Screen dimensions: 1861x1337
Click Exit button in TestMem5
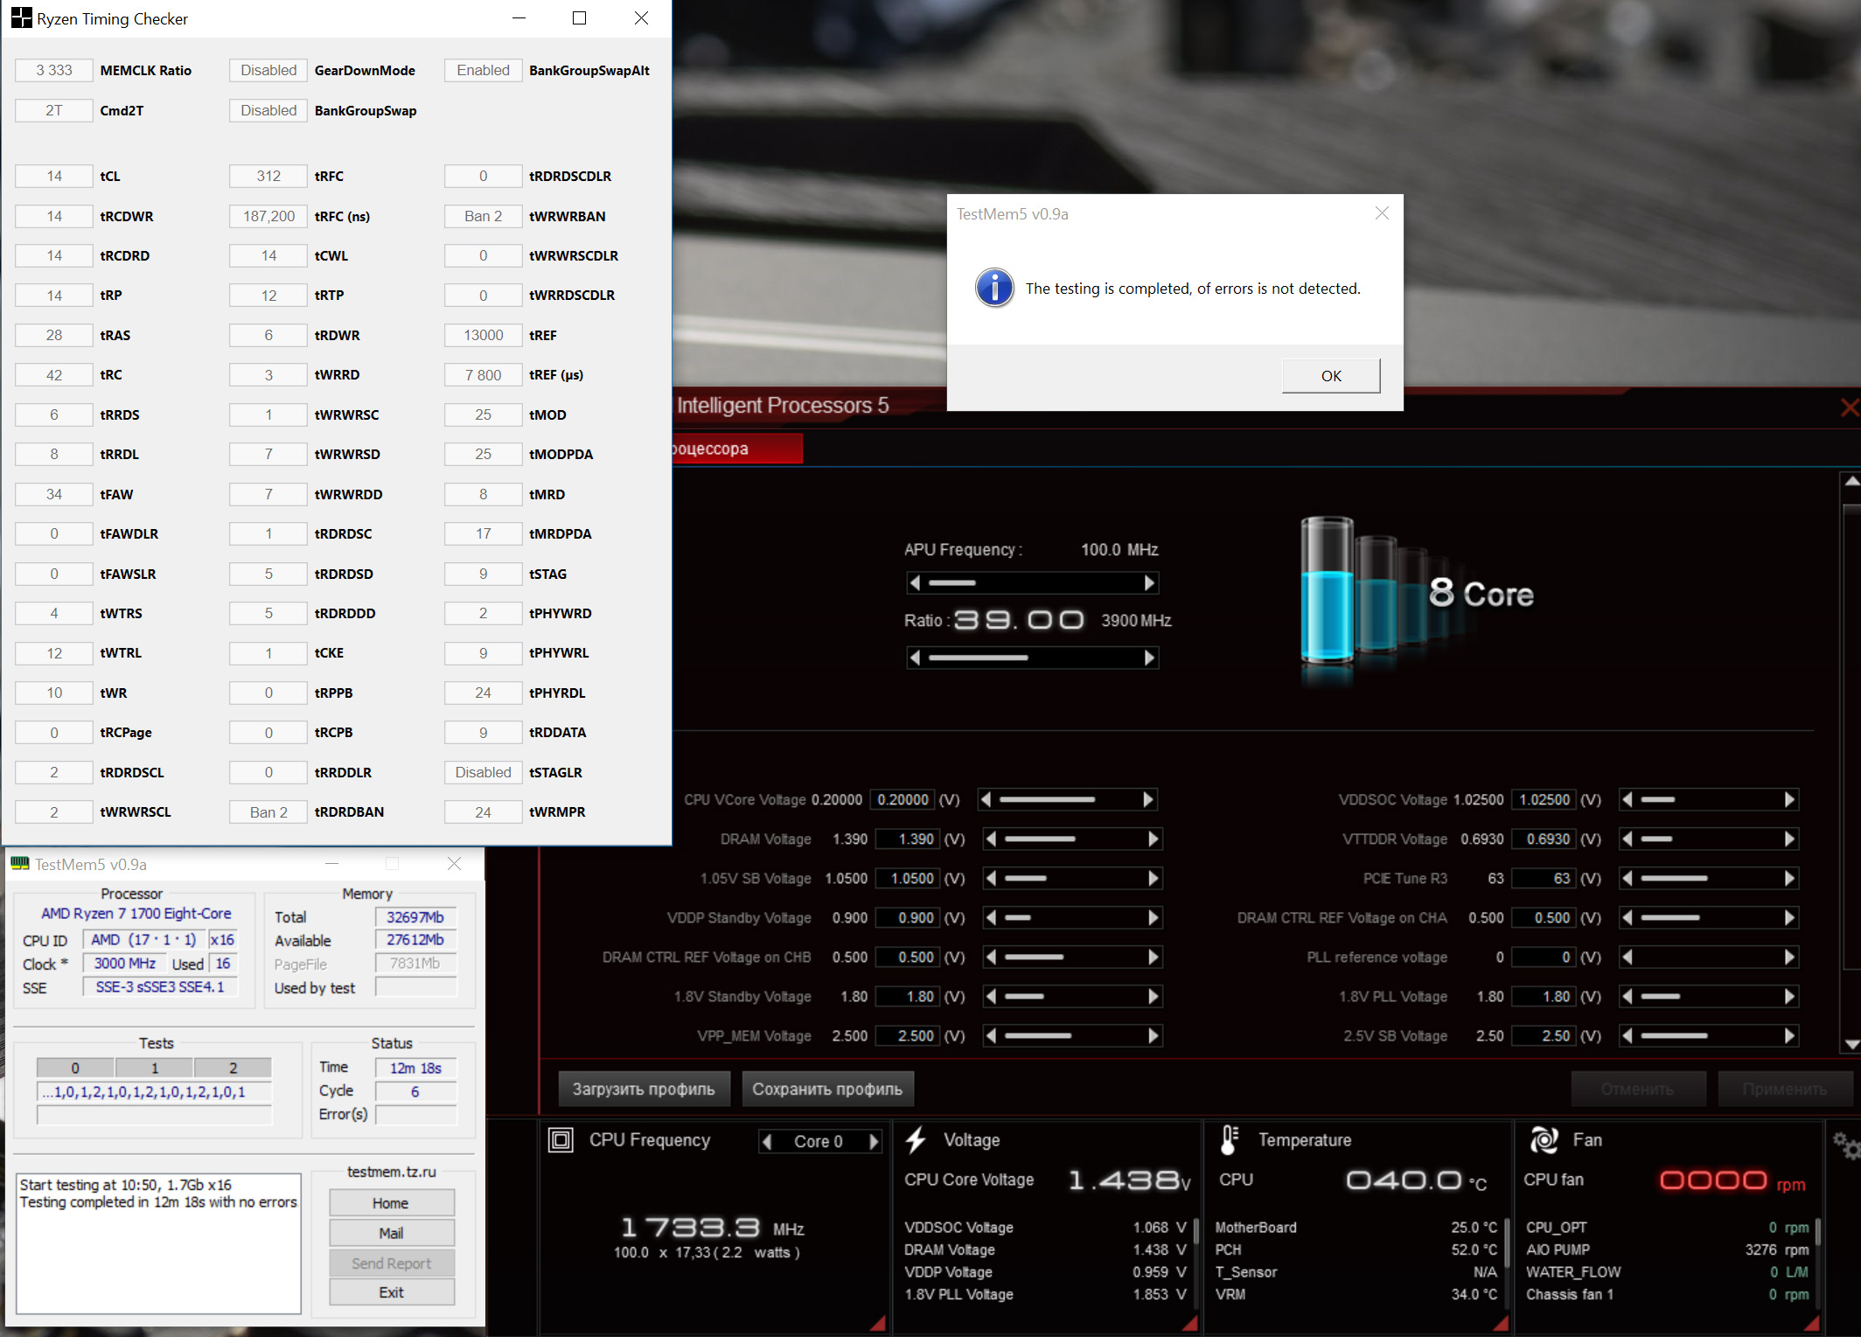(391, 1292)
